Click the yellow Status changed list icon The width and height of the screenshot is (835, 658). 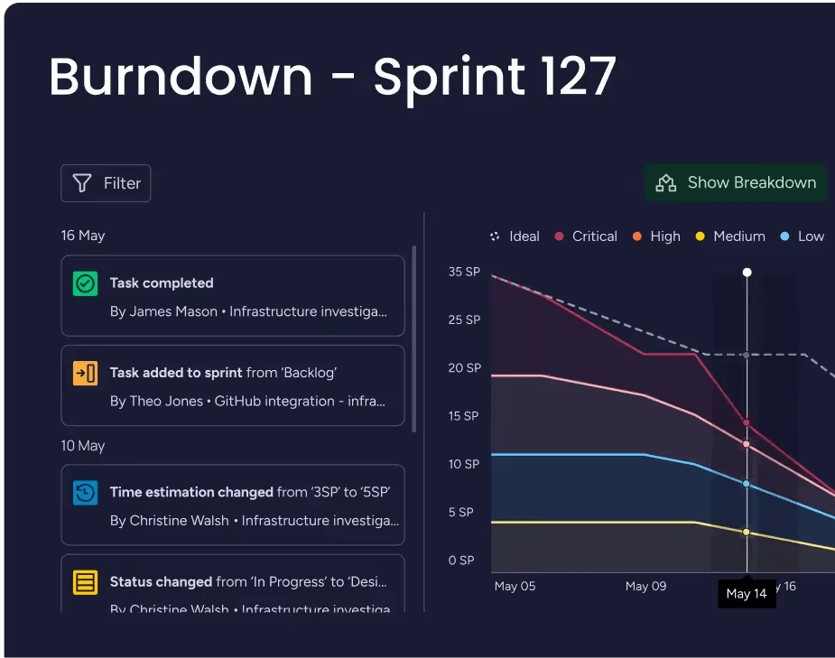(85, 582)
